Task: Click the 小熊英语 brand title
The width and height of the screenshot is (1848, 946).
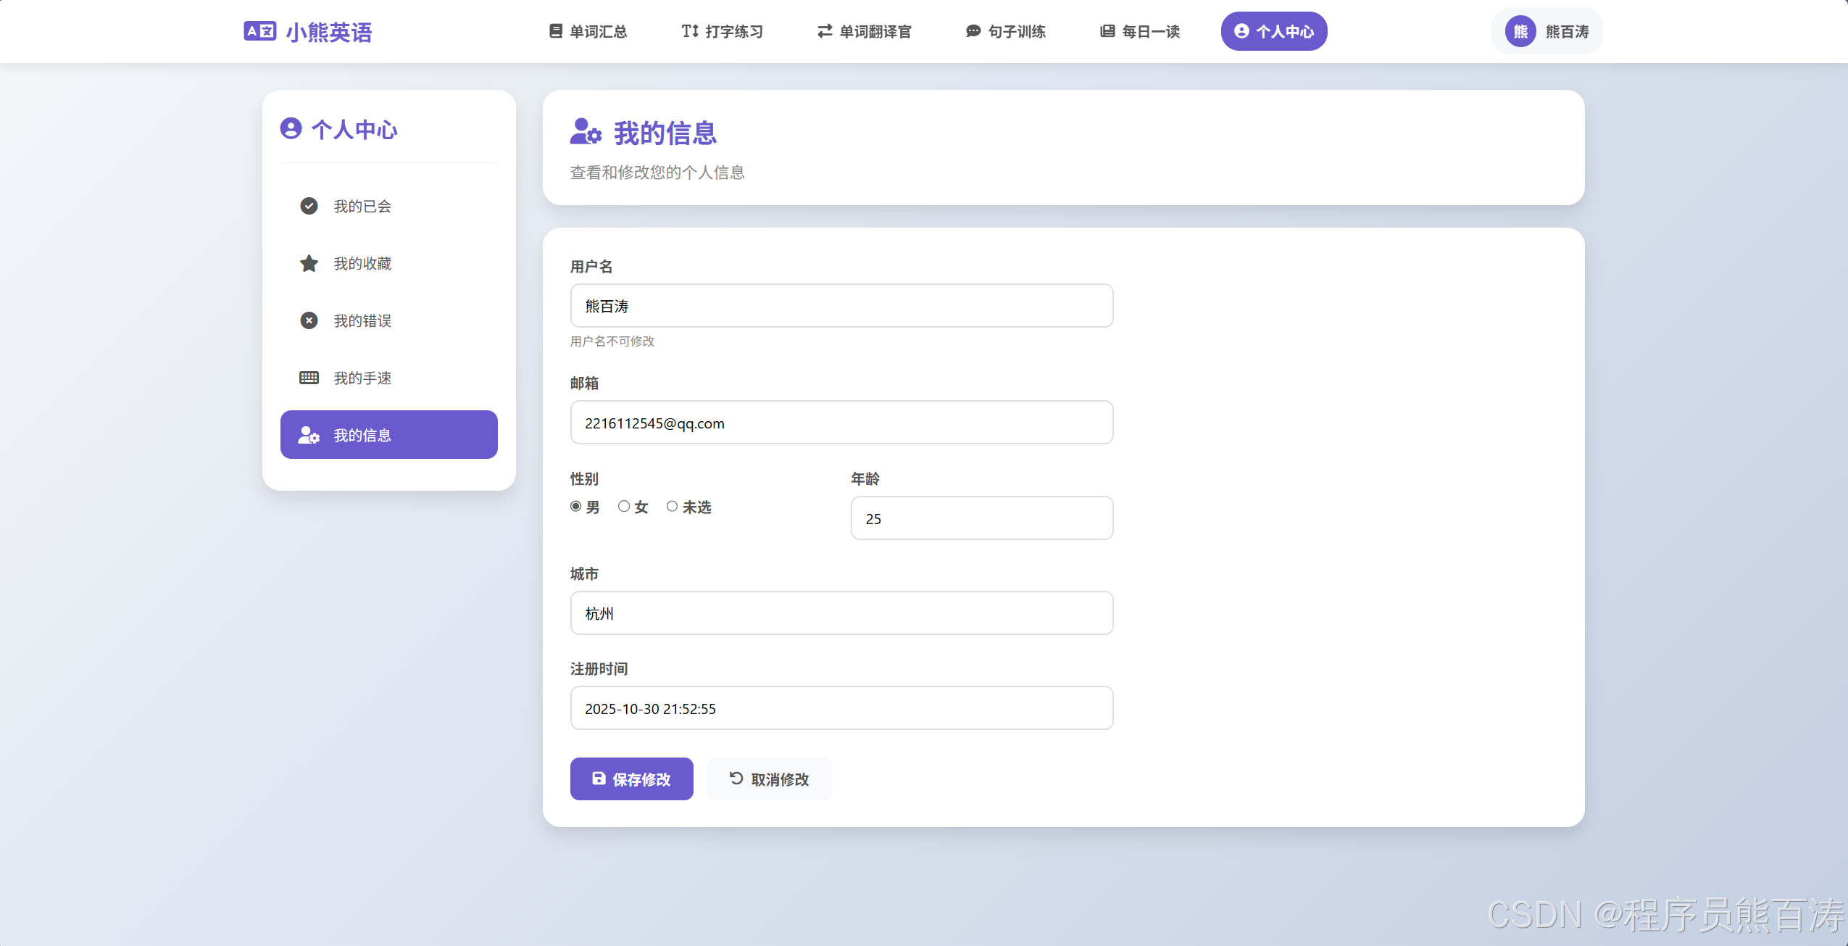Action: pos(328,32)
